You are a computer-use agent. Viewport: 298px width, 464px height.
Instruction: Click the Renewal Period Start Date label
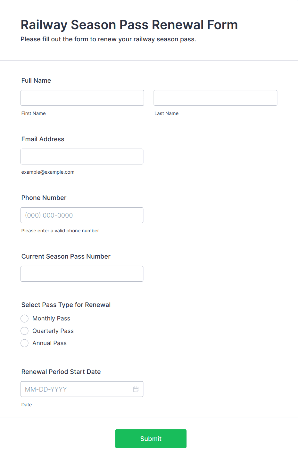pyautogui.click(x=61, y=372)
